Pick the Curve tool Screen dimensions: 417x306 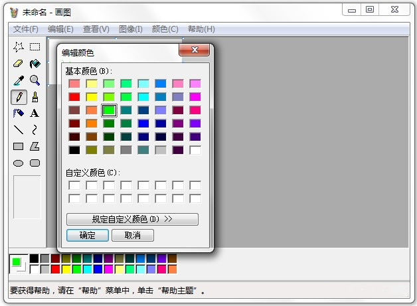coord(35,130)
